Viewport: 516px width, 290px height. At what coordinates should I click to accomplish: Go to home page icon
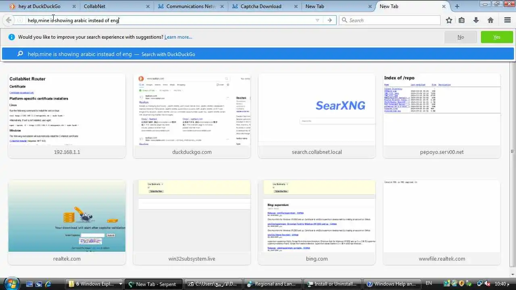pos(491,20)
